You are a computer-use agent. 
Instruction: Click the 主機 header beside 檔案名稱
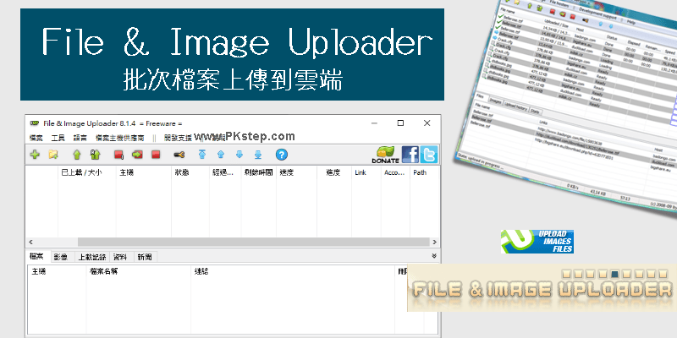tap(57, 271)
